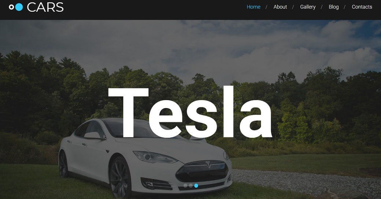
Task: Open the About page
Action: tap(280, 7)
